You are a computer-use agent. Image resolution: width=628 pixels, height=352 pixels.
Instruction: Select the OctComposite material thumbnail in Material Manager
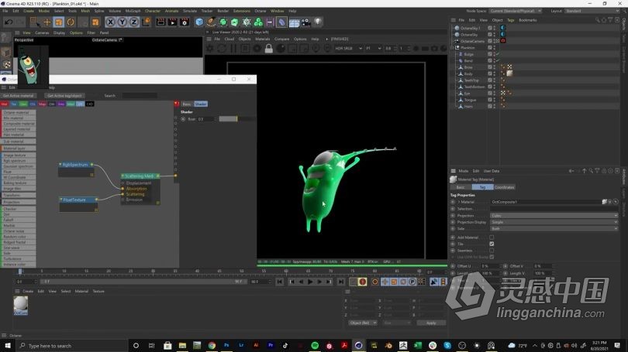(21, 306)
